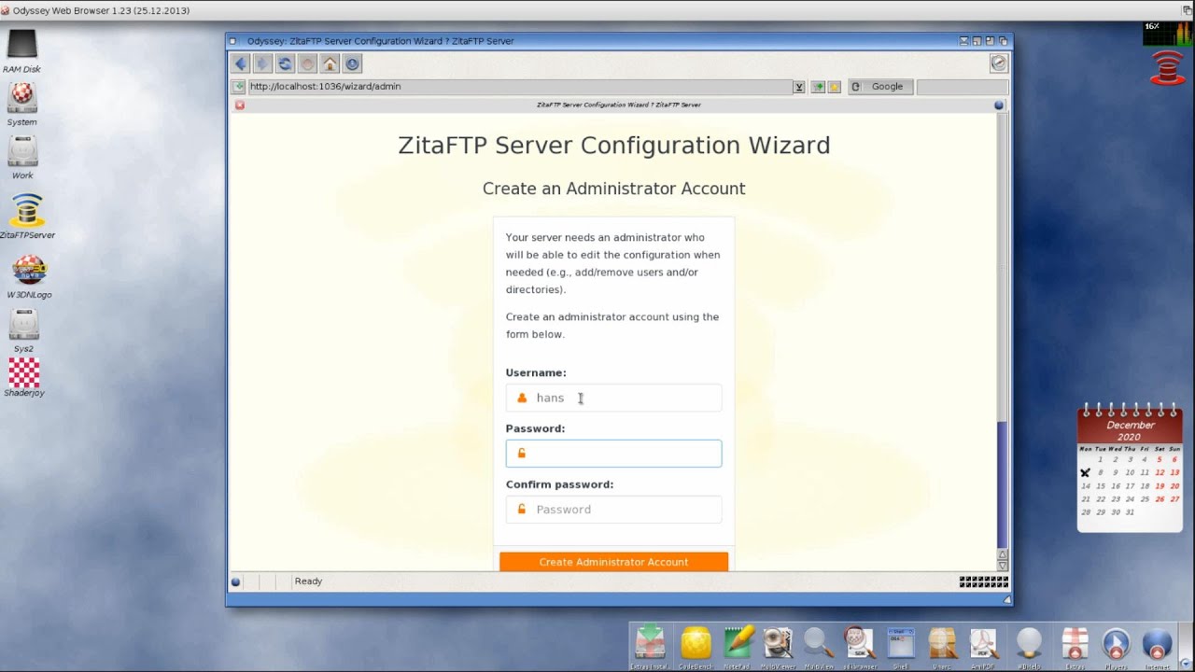This screenshot has width=1195, height=672.
Task: Click the red stack icon at top right
Action: tap(1167, 67)
